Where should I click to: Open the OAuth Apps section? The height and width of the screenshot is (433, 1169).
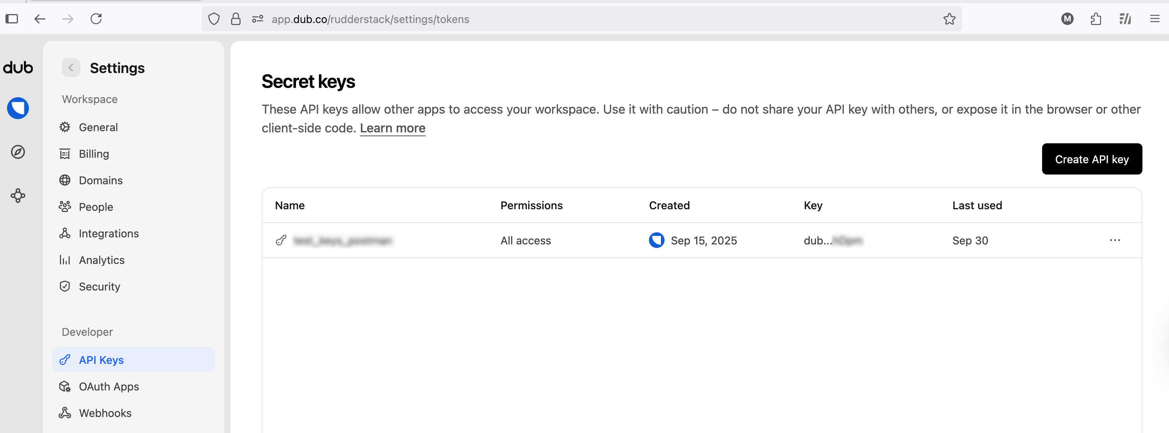pos(109,387)
